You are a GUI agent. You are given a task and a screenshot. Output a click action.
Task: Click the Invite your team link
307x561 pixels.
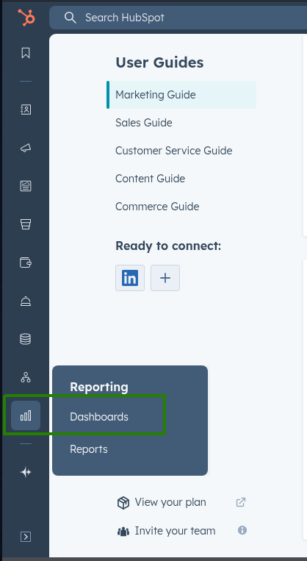click(175, 531)
